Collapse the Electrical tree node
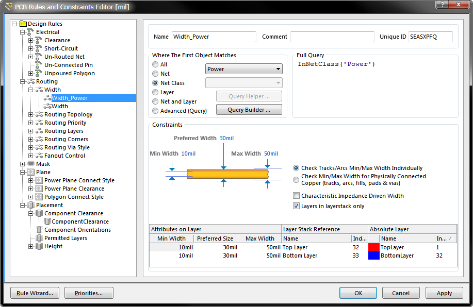Image resolution: width=473 pixels, height=307 pixels. pos(22,32)
